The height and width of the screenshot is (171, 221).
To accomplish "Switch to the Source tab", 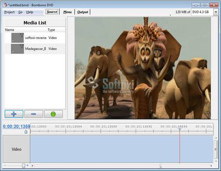I will (x=52, y=12).
